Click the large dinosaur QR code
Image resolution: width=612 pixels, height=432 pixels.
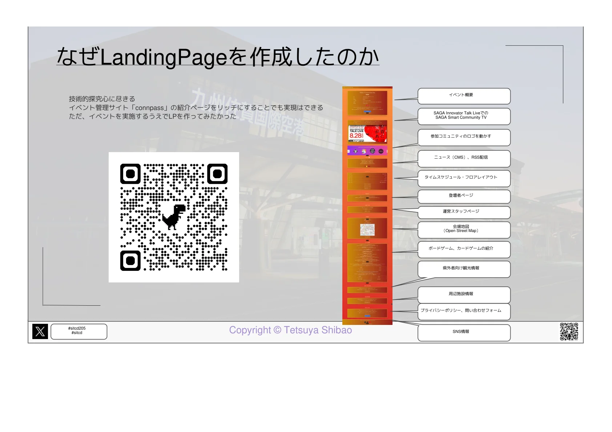[x=174, y=217]
